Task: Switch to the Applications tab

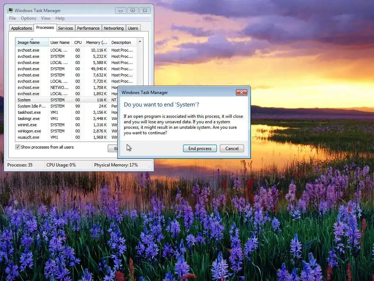Action: pyautogui.click(x=22, y=28)
